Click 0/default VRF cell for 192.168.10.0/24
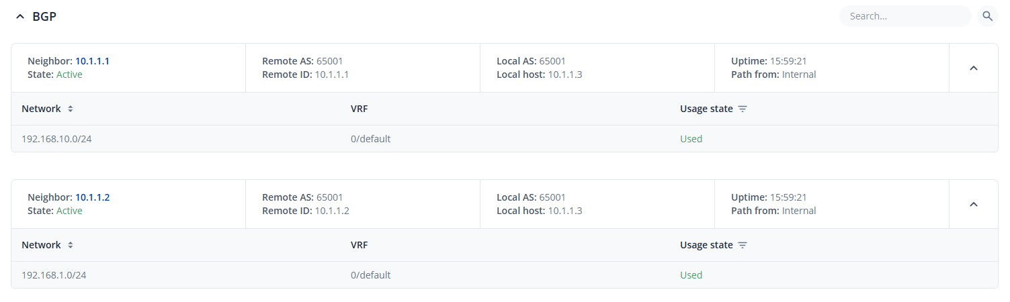 (370, 139)
